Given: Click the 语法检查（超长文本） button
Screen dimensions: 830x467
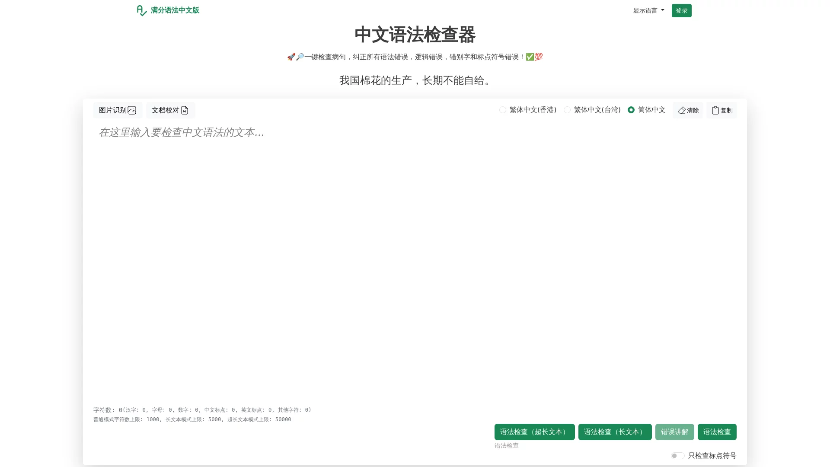Looking at the screenshot, I should (x=534, y=432).
